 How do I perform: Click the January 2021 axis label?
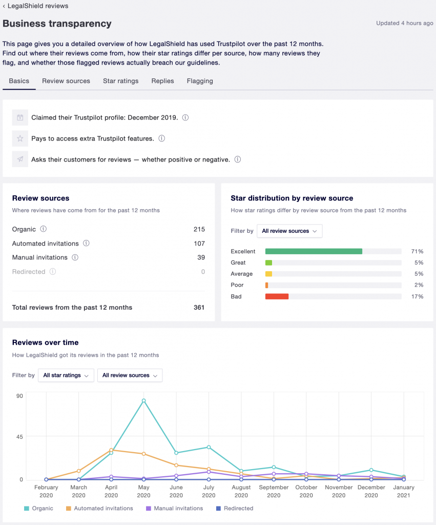404,491
